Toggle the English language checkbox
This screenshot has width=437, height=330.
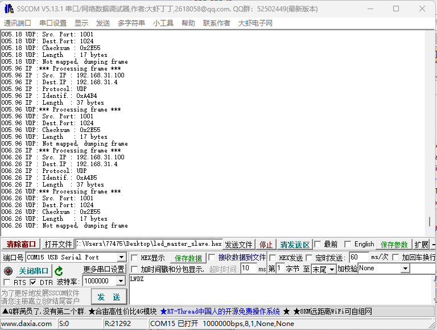(348, 245)
